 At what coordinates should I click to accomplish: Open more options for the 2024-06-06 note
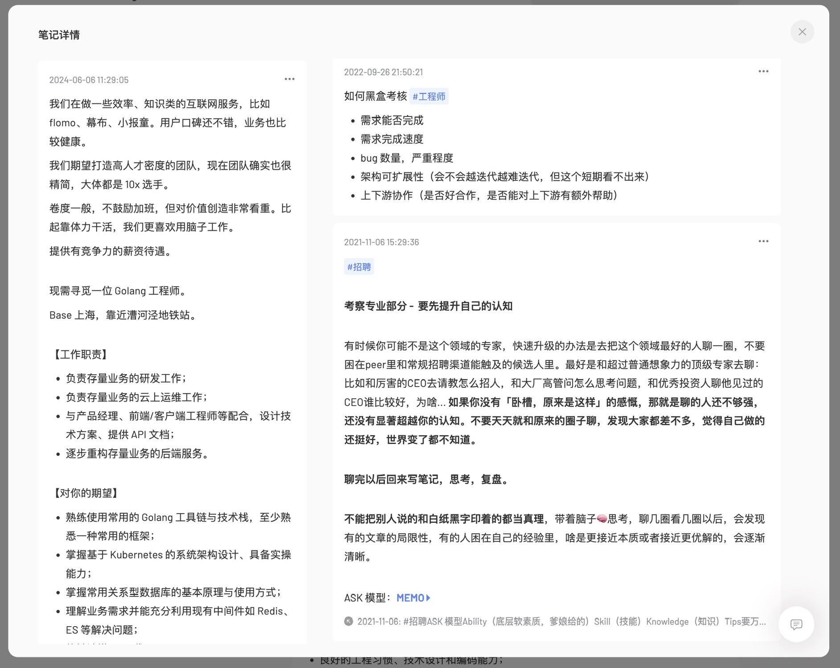[x=289, y=79]
